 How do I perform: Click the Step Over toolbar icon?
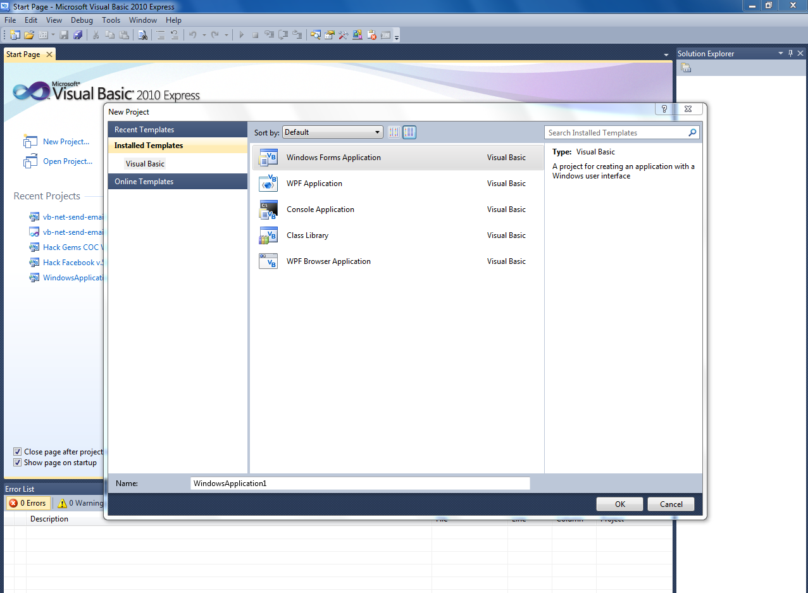click(283, 35)
